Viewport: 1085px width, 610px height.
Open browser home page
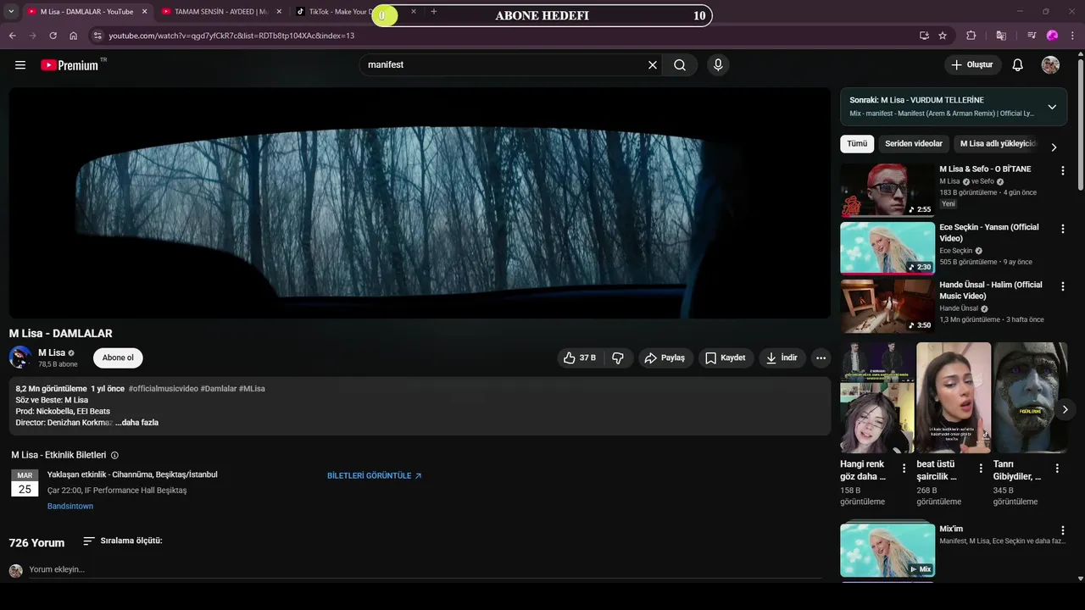74,36
